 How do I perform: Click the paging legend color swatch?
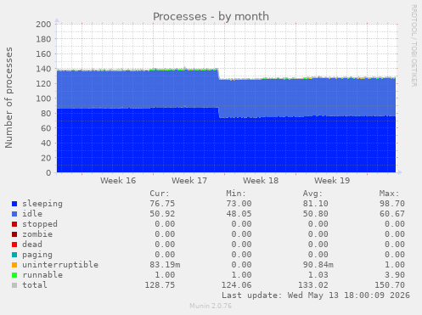click(14, 255)
